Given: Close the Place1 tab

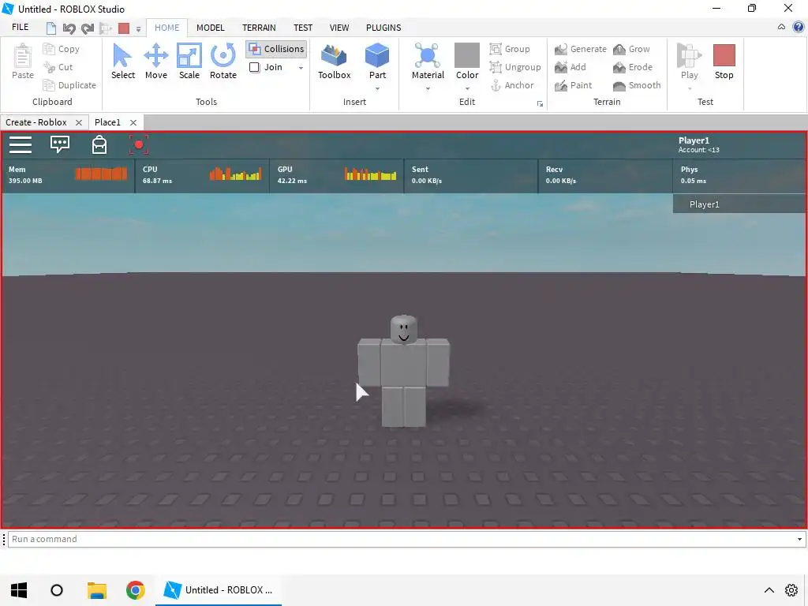Looking at the screenshot, I should [133, 122].
